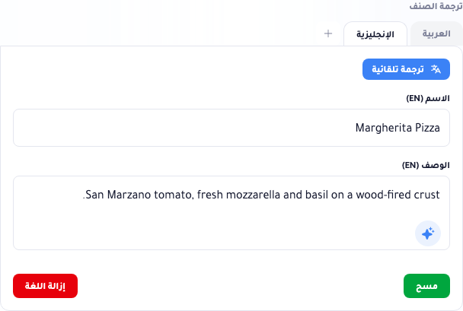463x311 pixels.
Task: Switch to the الإنجليزية tab
Action: click(x=375, y=34)
